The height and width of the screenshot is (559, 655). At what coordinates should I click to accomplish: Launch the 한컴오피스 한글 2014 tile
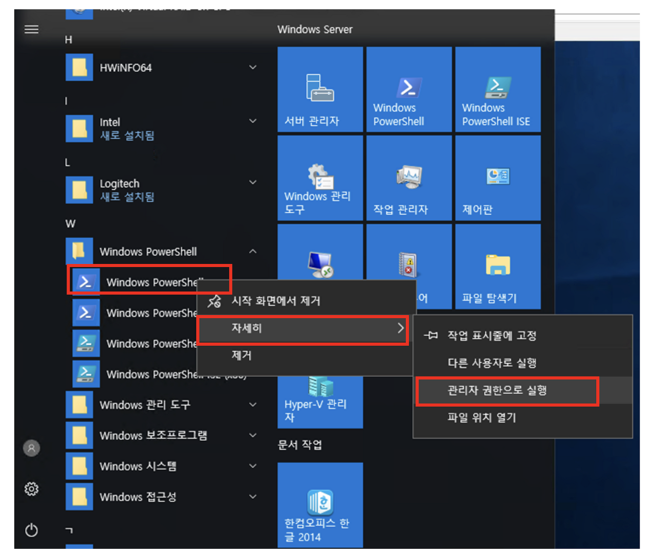click(320, 505)
